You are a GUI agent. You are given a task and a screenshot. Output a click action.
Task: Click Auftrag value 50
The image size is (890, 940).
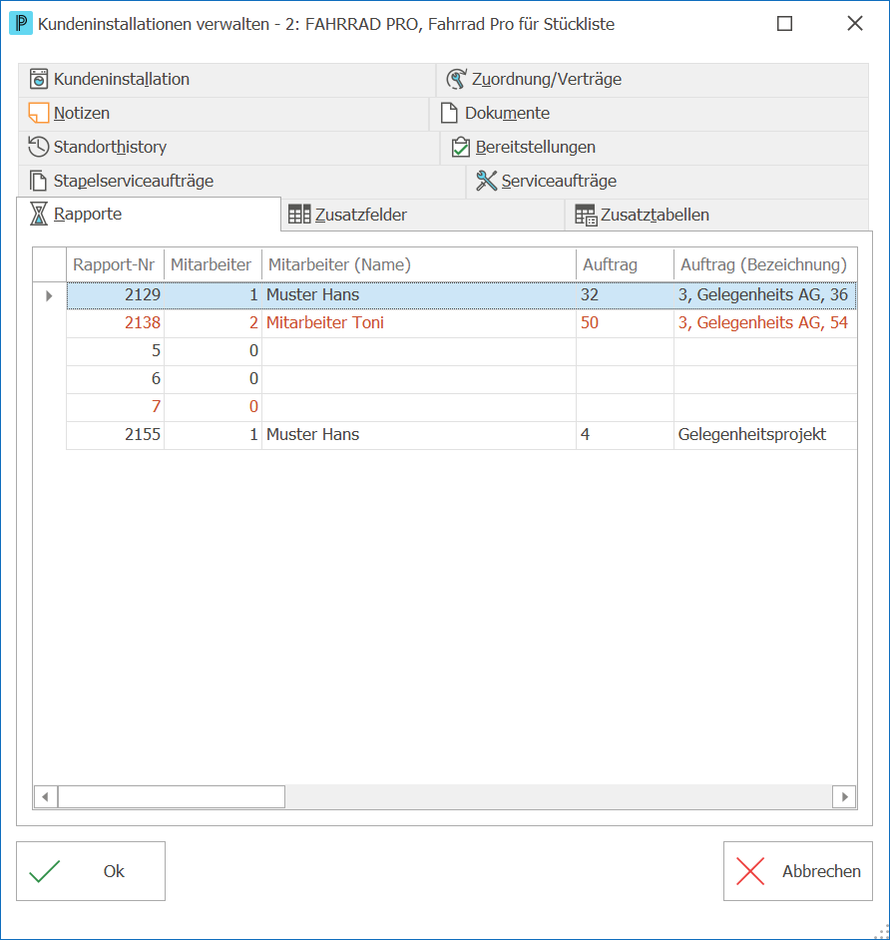coord(626,323)
